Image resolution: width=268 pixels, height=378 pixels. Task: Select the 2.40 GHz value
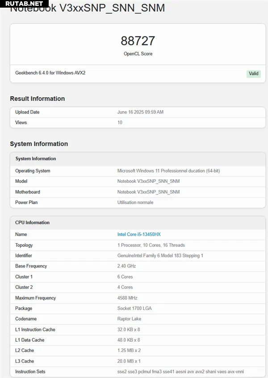(x=126, y=266)
